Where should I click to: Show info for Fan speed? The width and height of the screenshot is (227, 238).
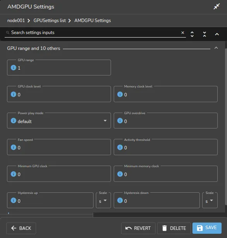point(14,147)
